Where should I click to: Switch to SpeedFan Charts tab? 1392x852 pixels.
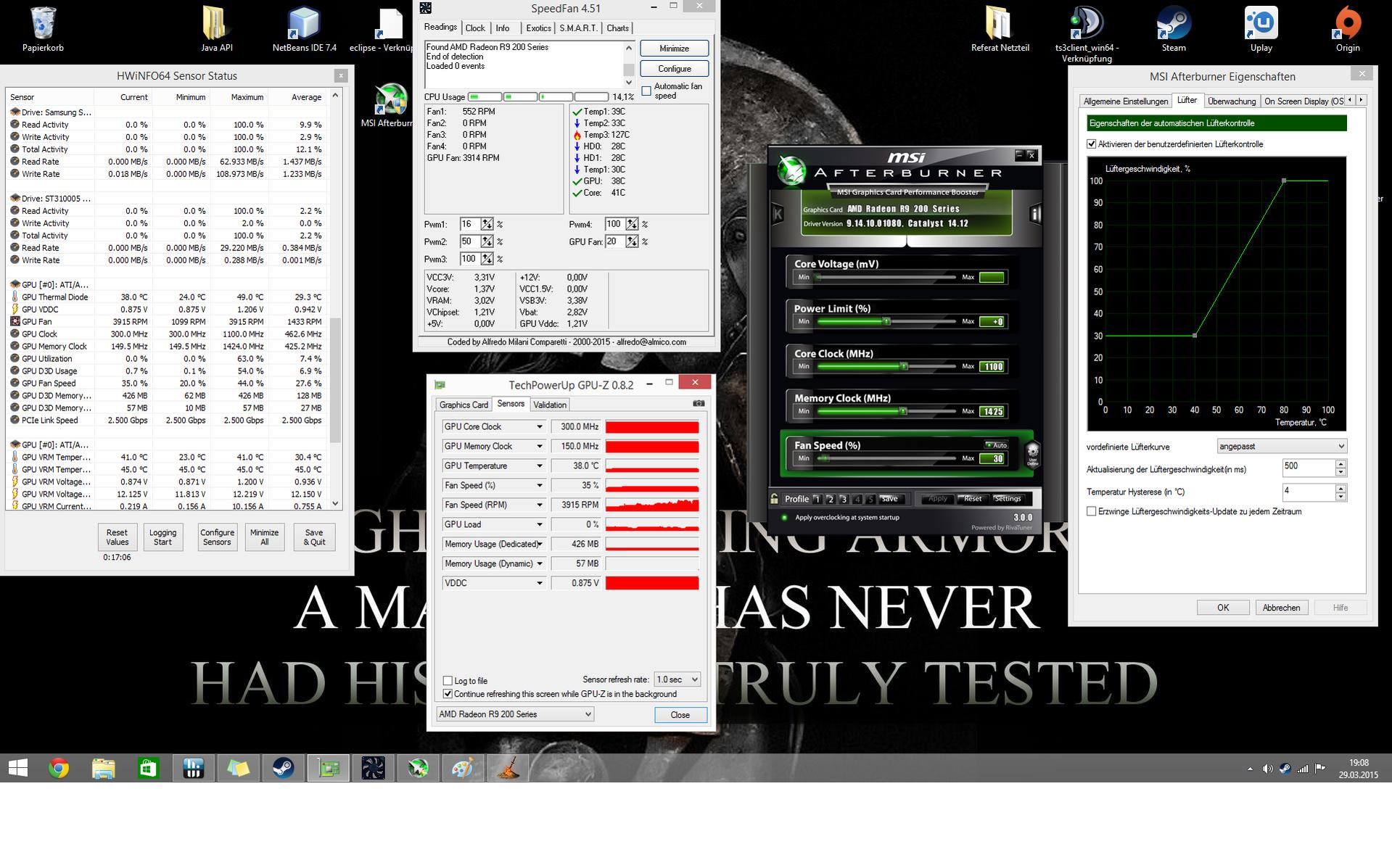(617, 28)
